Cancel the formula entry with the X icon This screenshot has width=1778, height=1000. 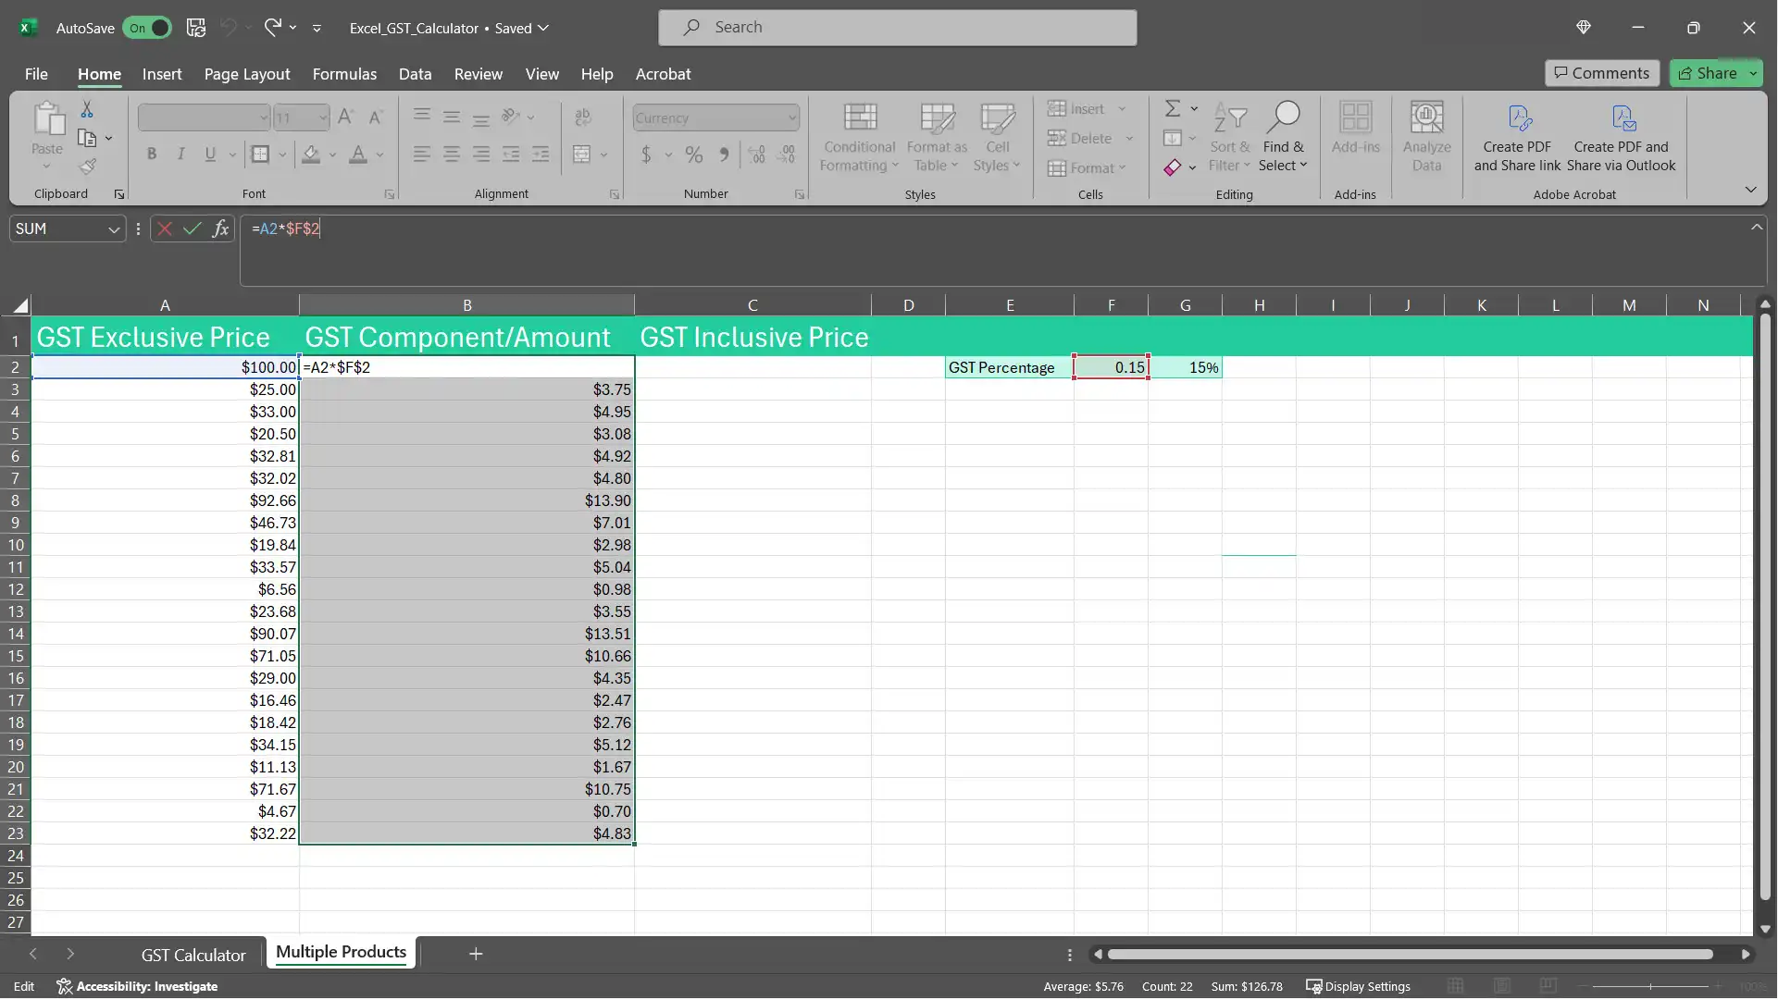[x=165, y=228]
